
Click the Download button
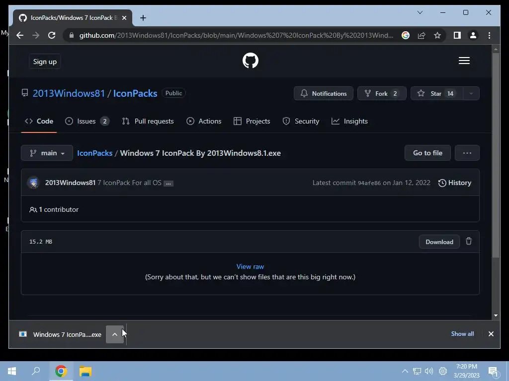pyautogui.click(x=439, y=242)
